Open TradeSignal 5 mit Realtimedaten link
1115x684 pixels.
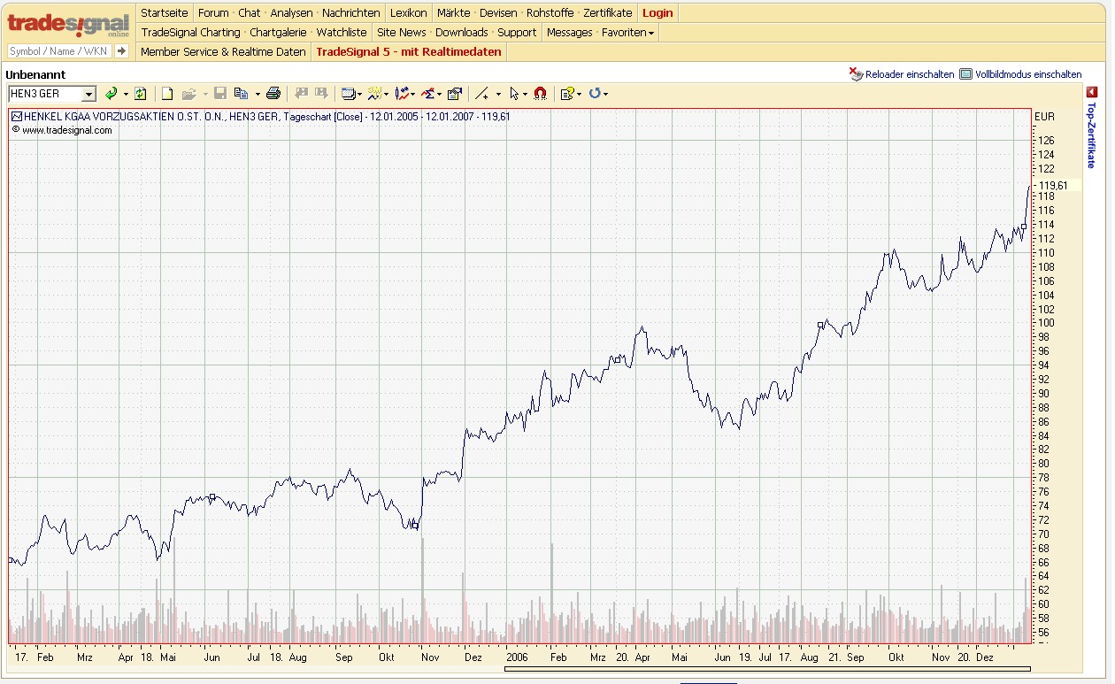click(x=409, y=52)
